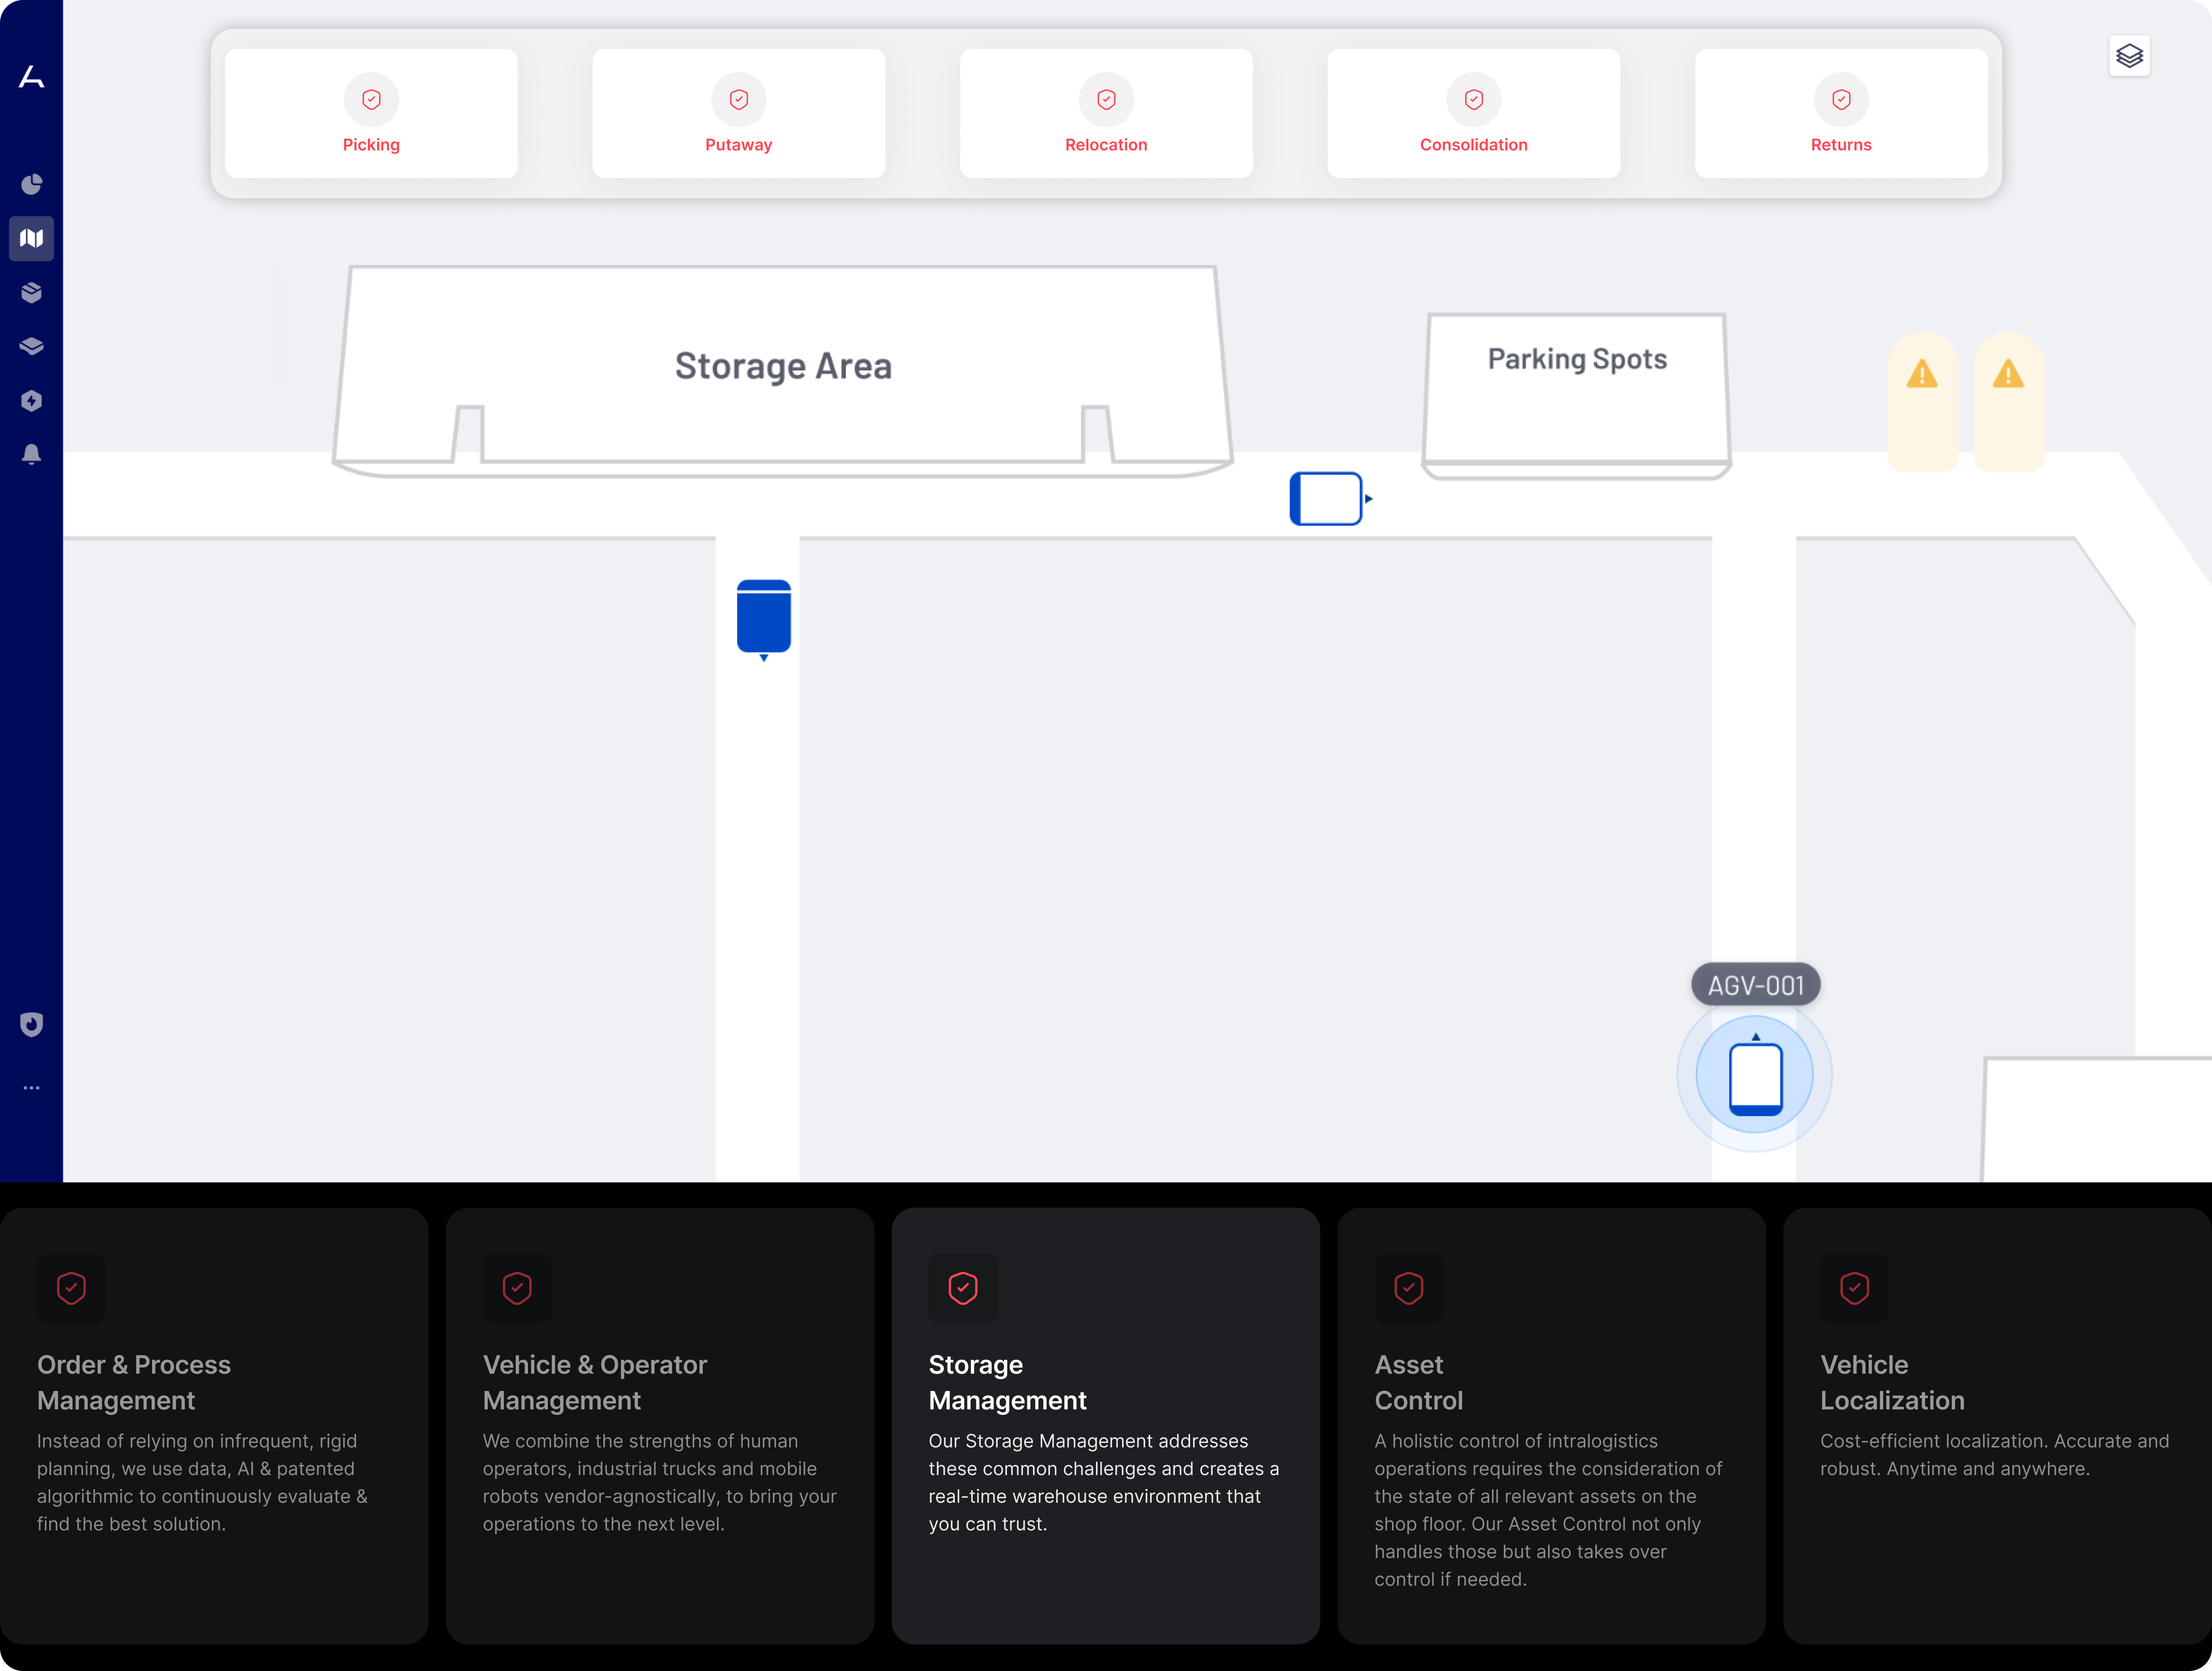Select the map view sidebar icon
The width and height of the screenshot is (2212, 1671).
pos(31,238)
